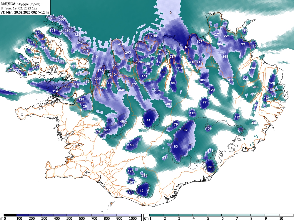Click the '1000' label on the meter scale

click(133, 219)
